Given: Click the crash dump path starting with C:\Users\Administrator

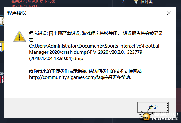Looking at the screenshot, I should [x=95, y=52].
